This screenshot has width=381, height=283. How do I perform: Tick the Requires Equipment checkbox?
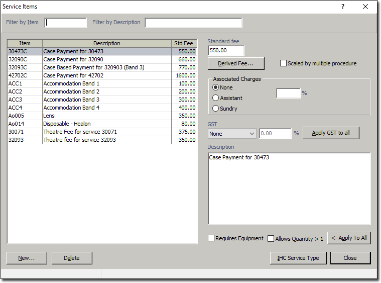pos(211,238)
